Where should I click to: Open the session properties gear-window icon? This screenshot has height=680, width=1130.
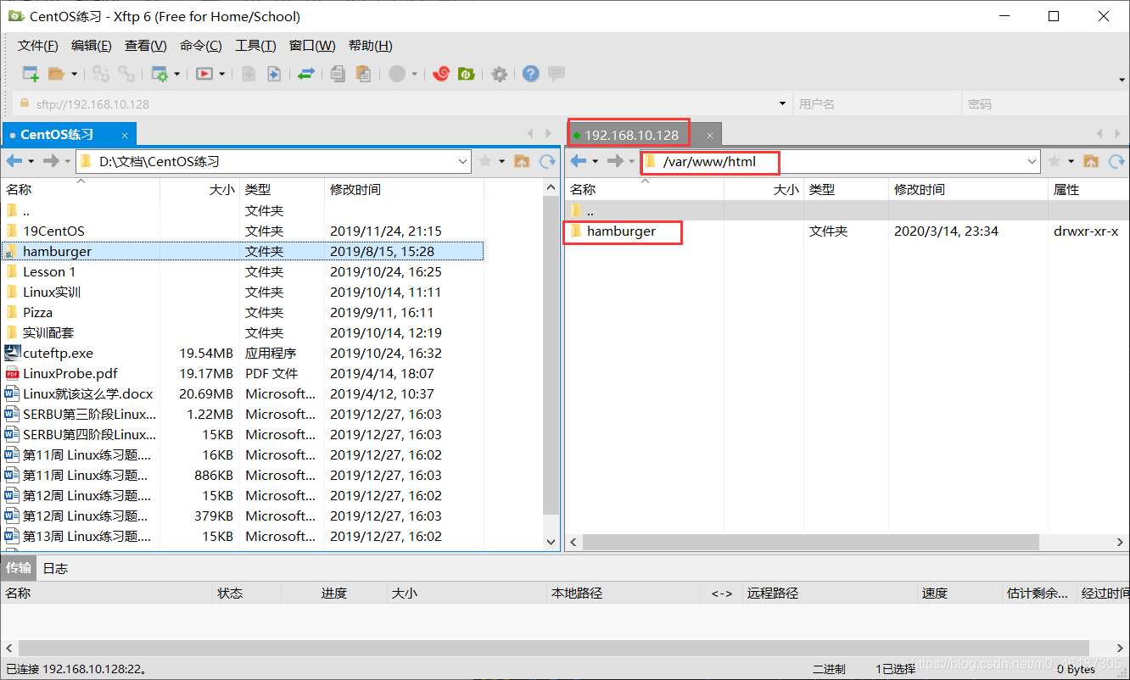coord(159,74)
